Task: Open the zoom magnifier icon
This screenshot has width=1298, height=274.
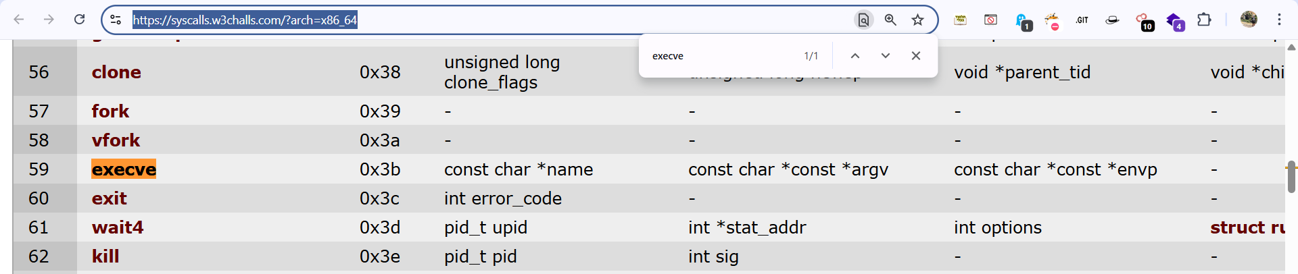Action: (890, 20)
